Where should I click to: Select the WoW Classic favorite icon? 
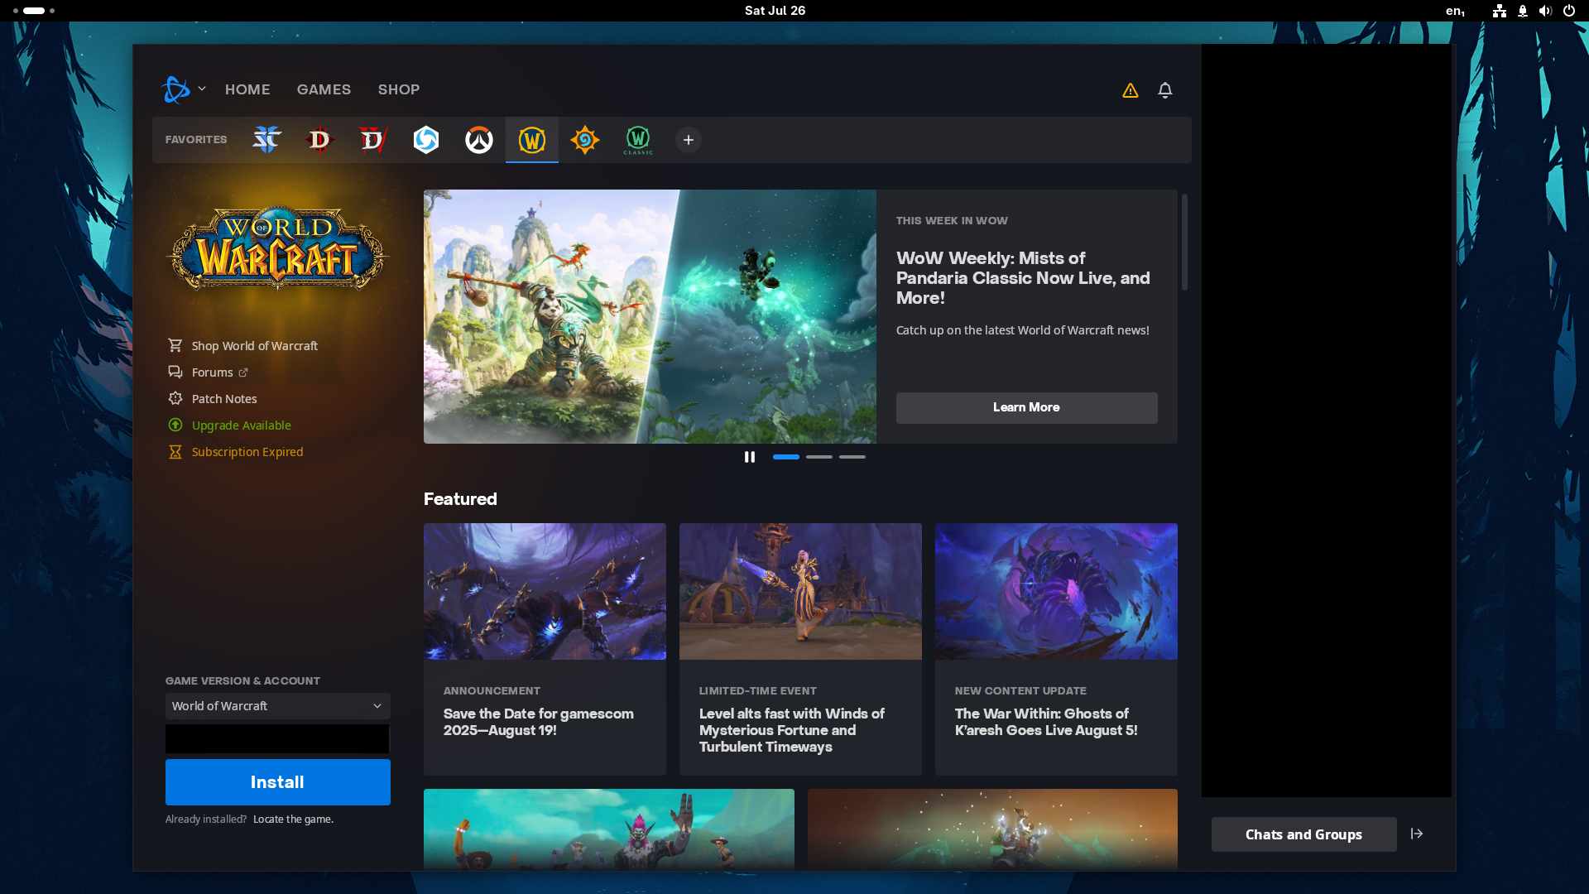(638, 140)
